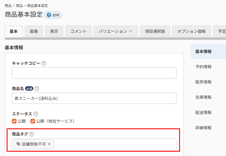Remove the 店舗受取不可 tag with X
The height and width of the screenshot is (156, 226).
[49, 144]
